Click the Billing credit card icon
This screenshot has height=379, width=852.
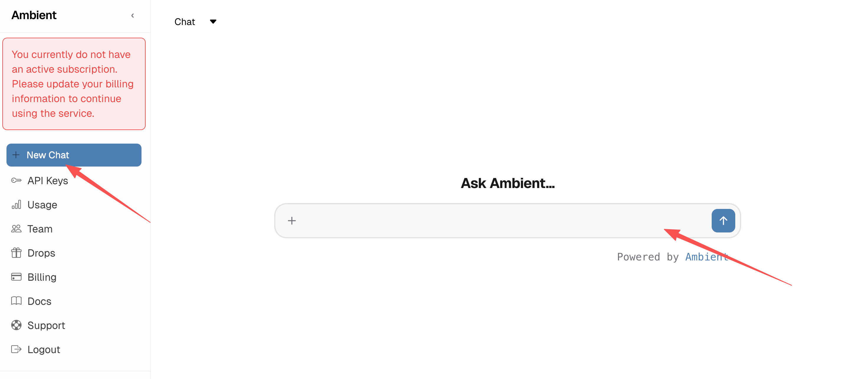coord(16,277)
